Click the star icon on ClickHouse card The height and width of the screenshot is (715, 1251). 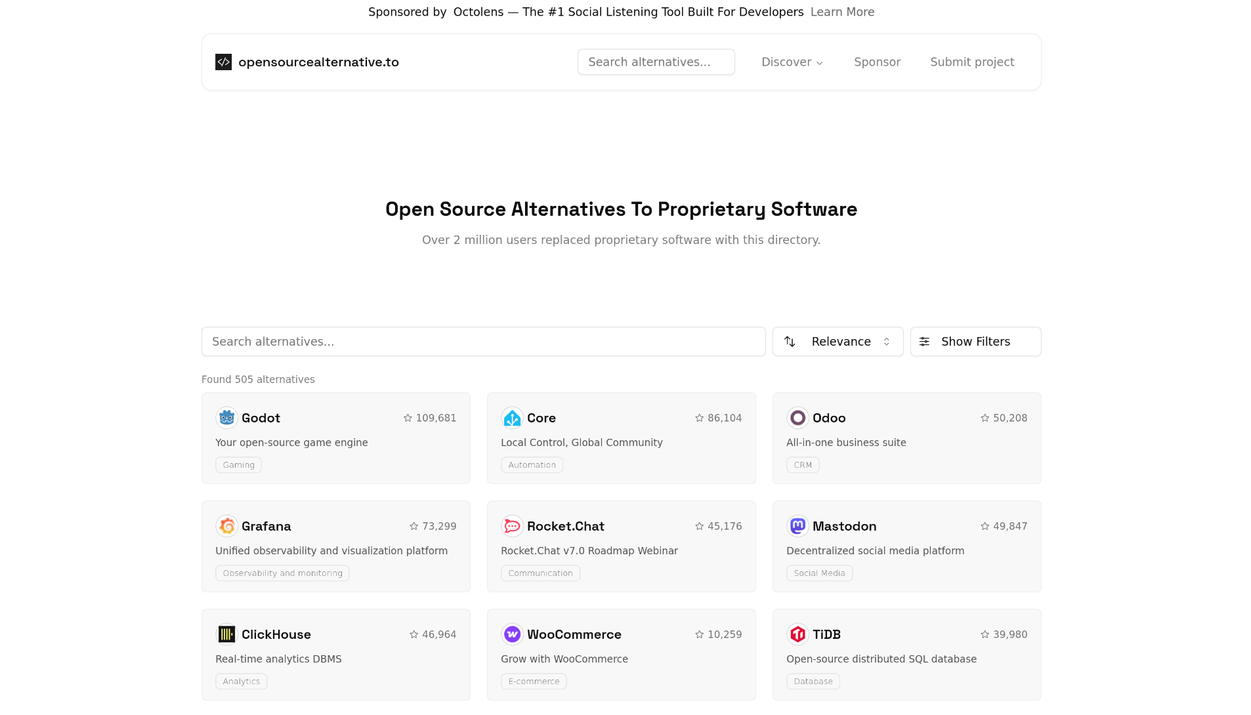tap(413, 634)
